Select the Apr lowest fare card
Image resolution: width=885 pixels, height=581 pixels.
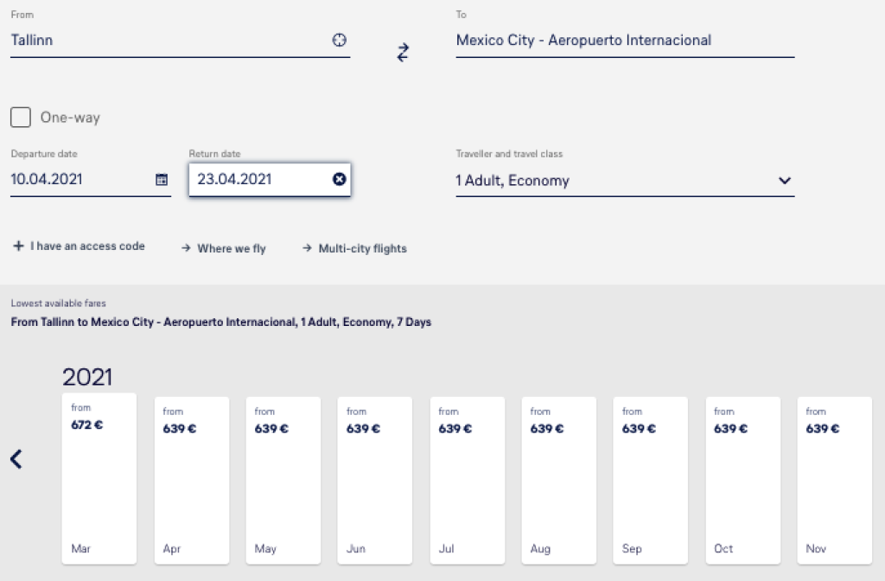[191, 480]
